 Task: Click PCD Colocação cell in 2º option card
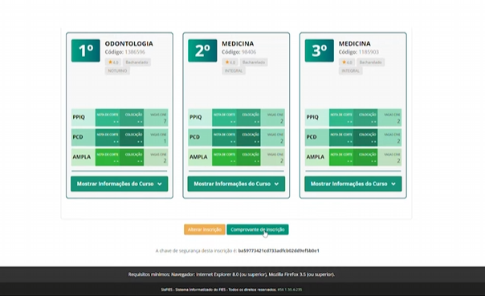coord(249,137)
